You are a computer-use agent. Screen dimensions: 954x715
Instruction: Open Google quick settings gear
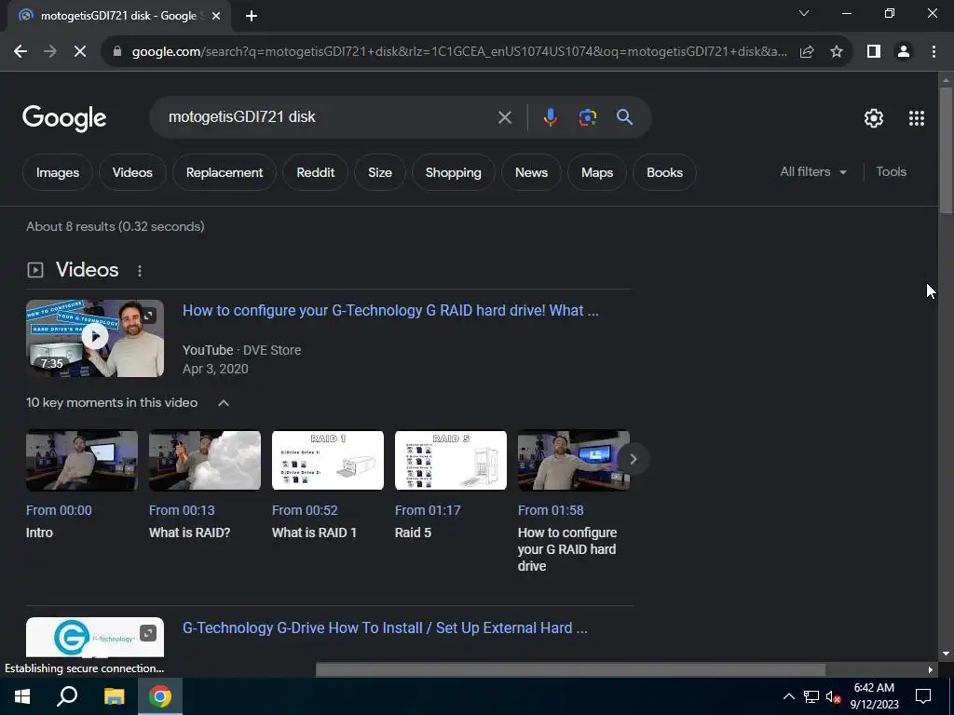874,118
